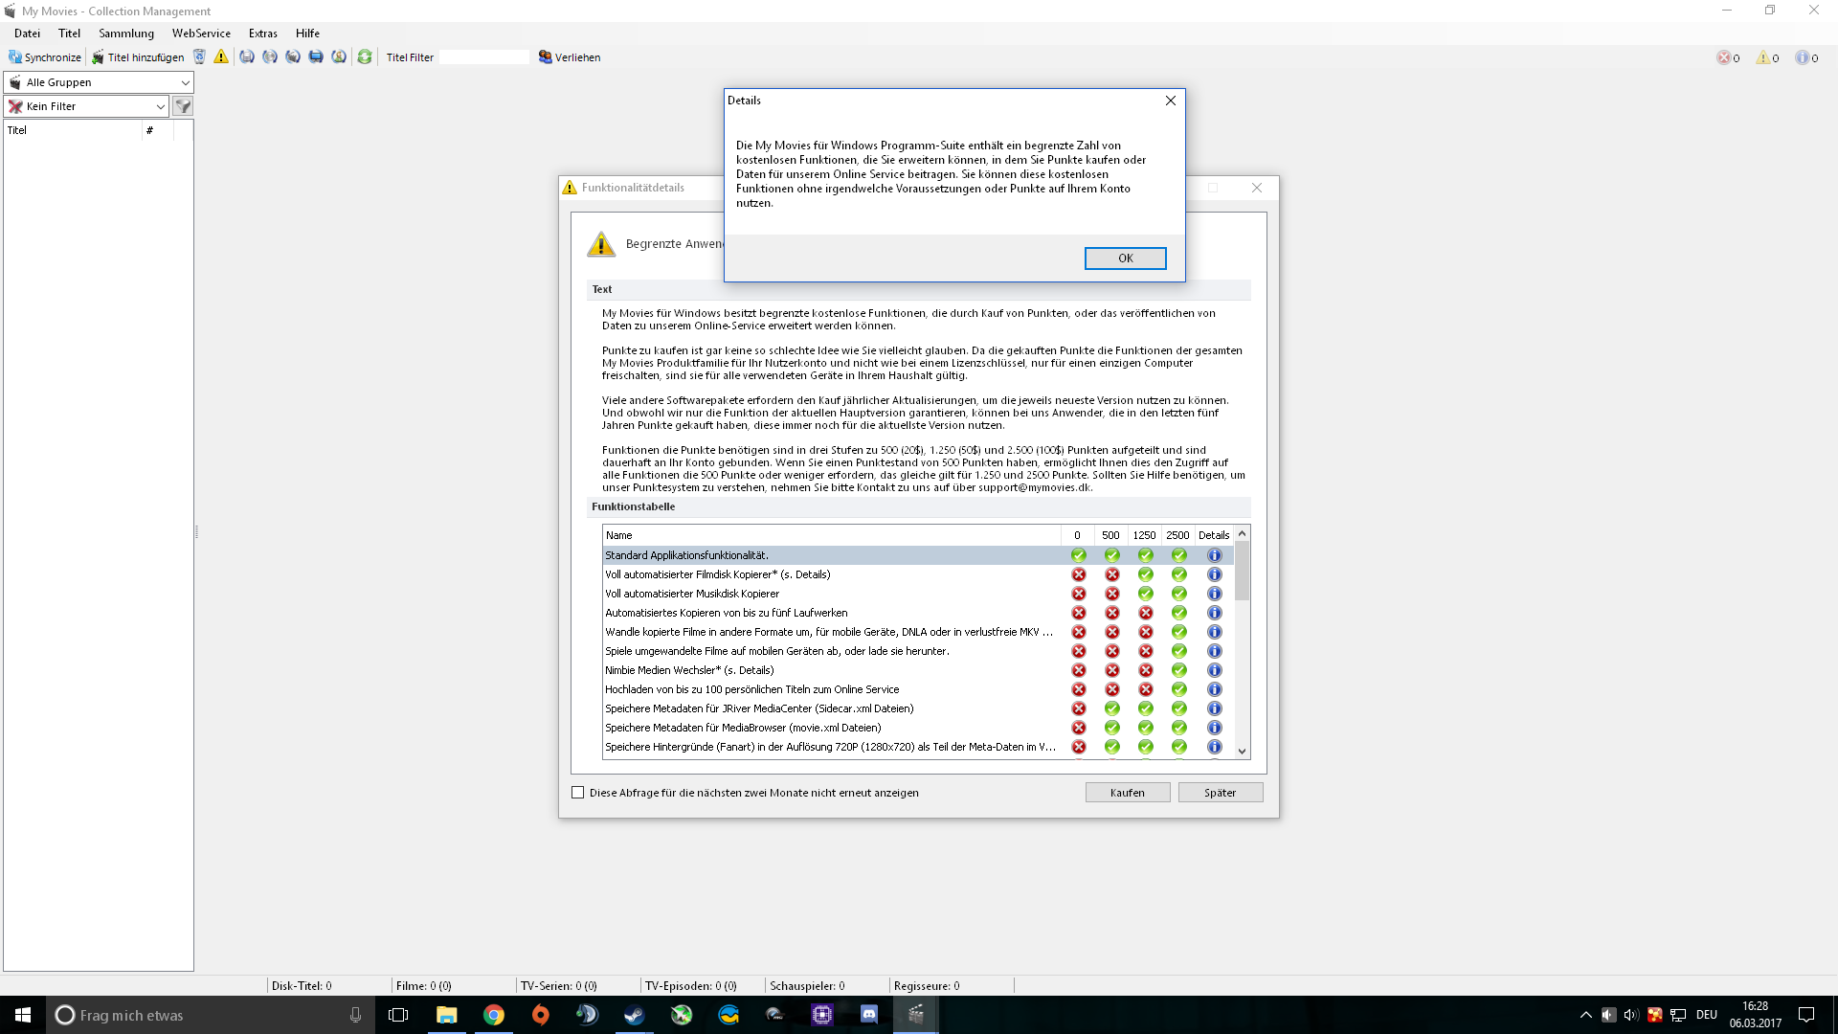1838x1034 pixels.
Task: Click the funnel filter button
Action: pyautogui.click(x=183, y=106)
